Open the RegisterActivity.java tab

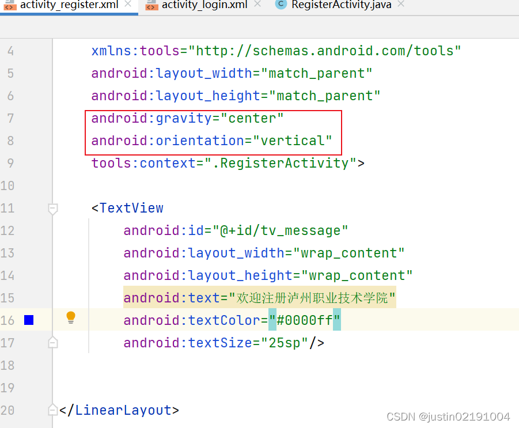(x=341, y=5)
